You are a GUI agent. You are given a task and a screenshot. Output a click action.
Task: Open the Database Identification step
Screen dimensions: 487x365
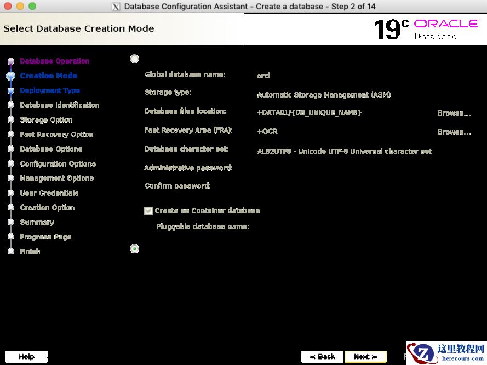[60, 105]
